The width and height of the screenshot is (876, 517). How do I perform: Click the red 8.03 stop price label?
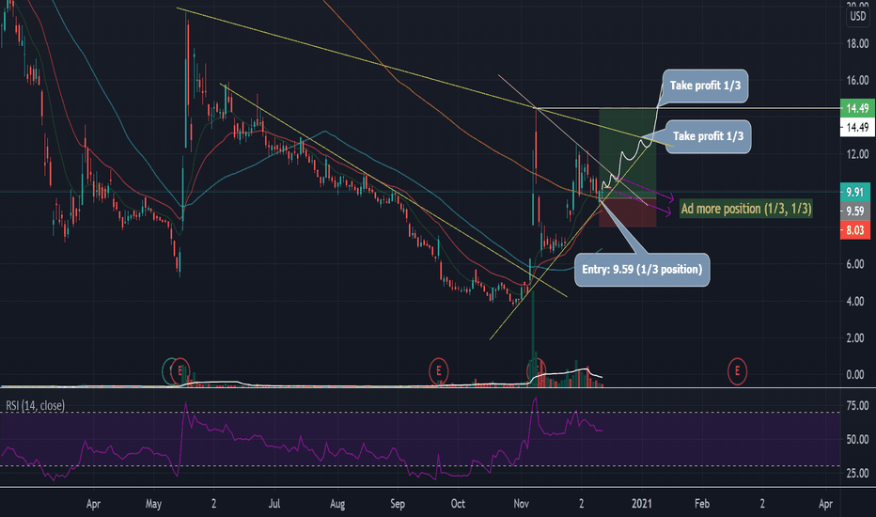(854, 230)
